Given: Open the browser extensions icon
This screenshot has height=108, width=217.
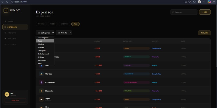Looking at the screenshot, I should click(x=186, y=2).
